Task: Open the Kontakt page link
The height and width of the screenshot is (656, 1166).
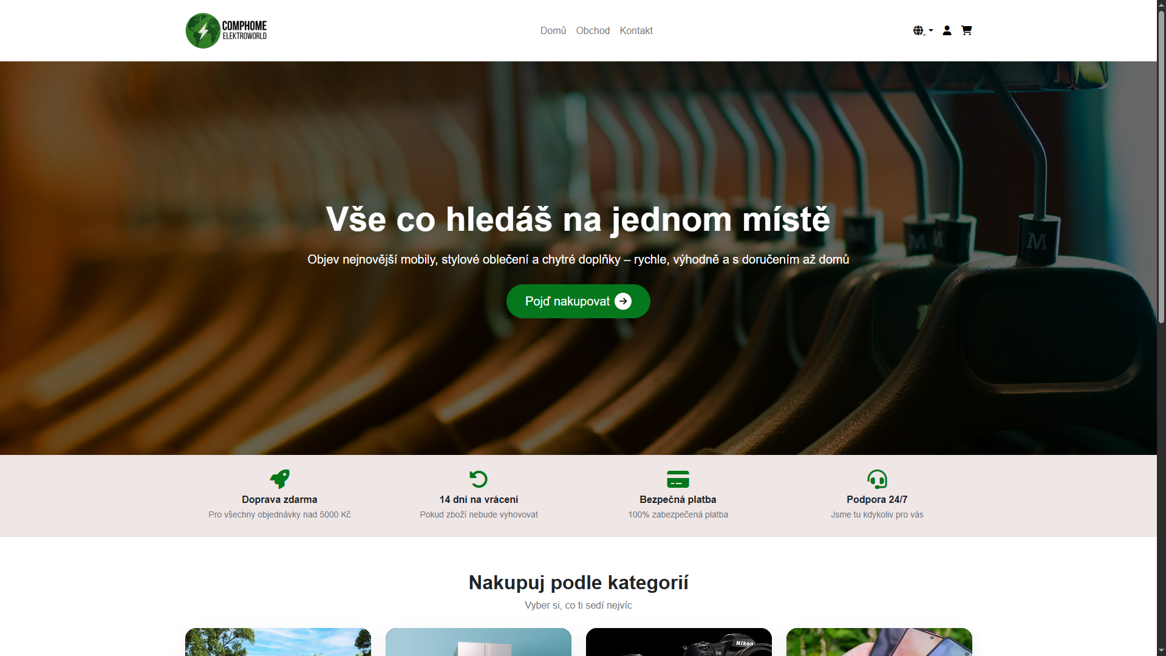Action: 636,30
